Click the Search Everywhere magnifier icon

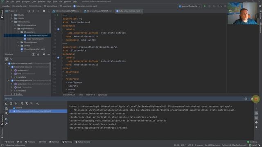click(260, 6)
